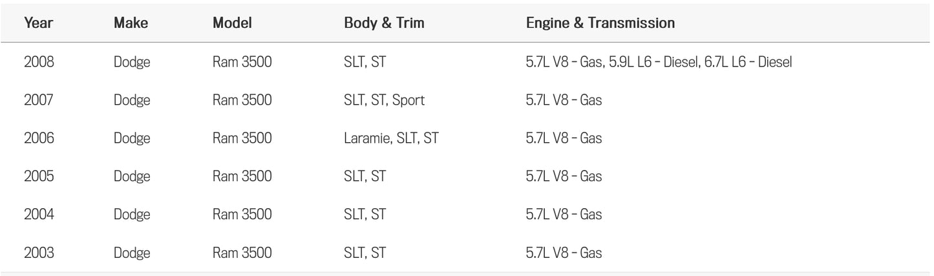Click the Body & Trim column header
Viewport: 934px width, 276px height.
coord(384,23)
